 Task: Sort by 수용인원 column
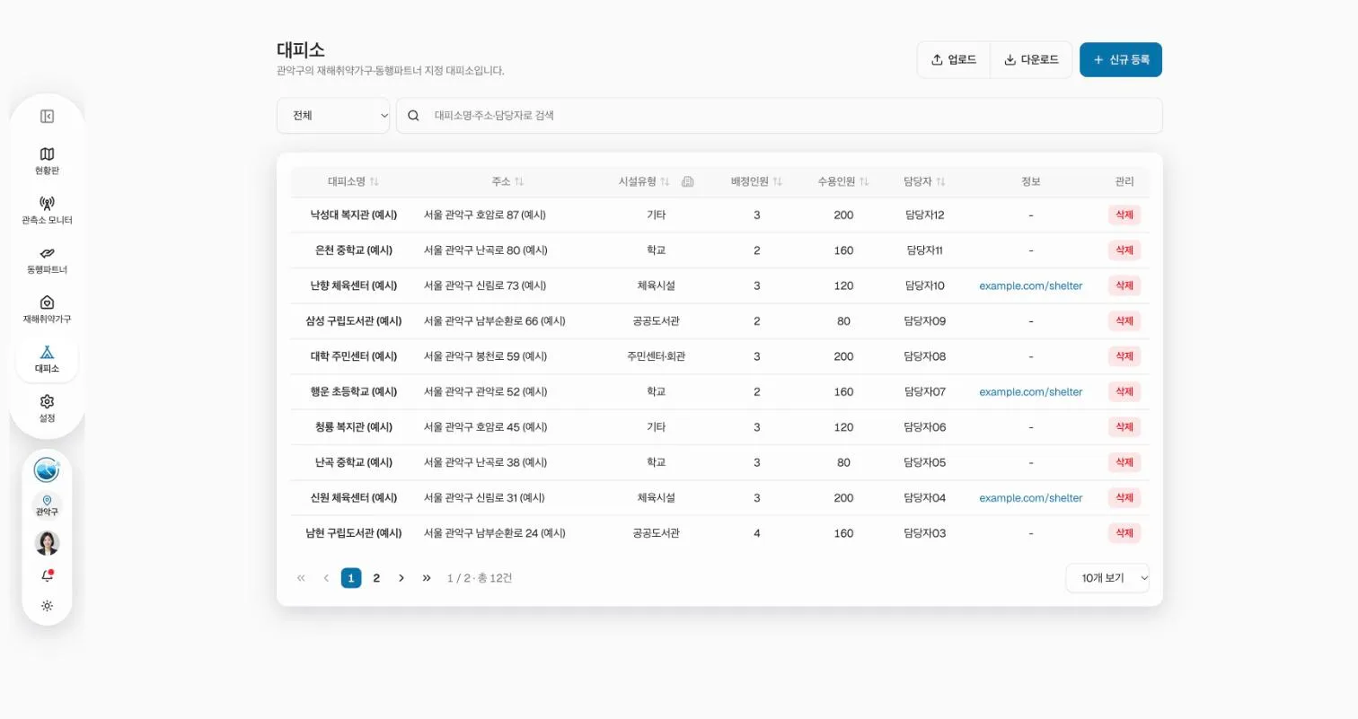[843, 181]
